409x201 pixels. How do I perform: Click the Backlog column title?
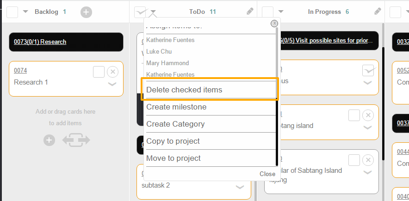[46, 12]
